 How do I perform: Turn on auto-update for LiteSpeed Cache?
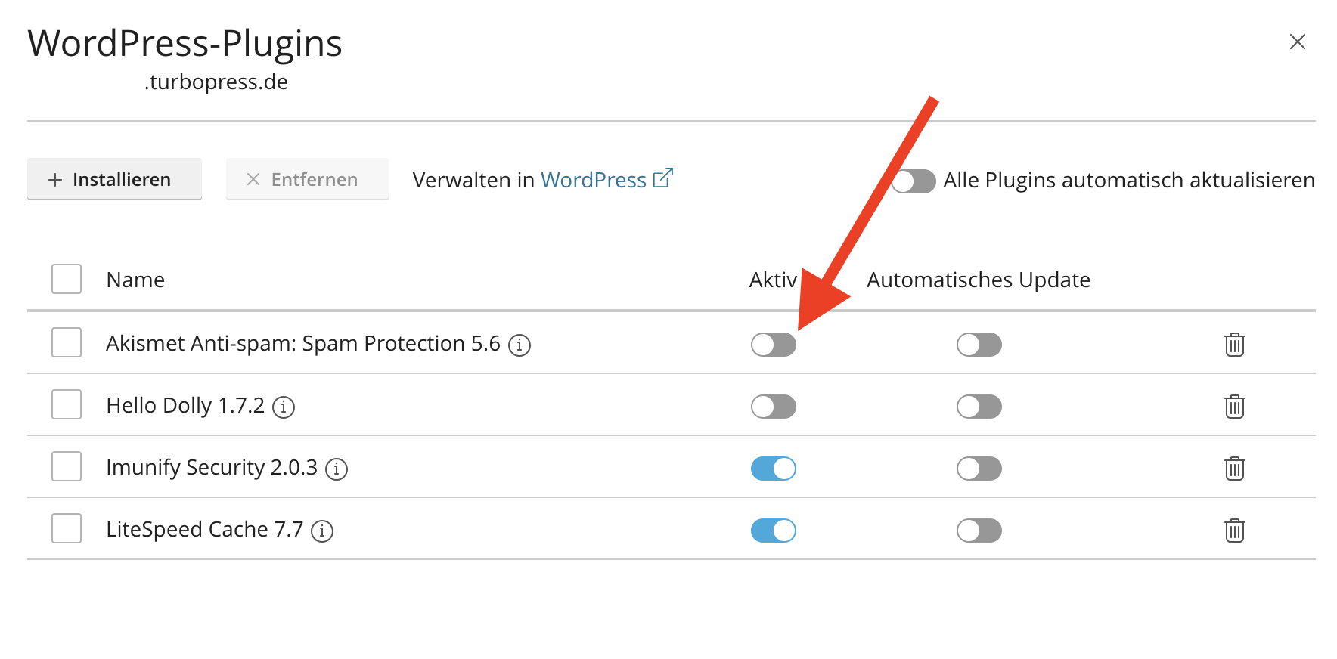pyautogui.click(x=979, y=531)
